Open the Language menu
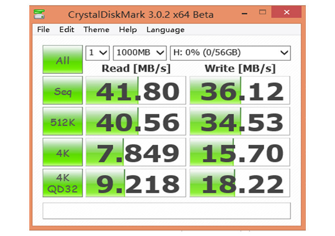Image resolution: width=335 pixels, height=236 pixels. (x=165, y=30)
